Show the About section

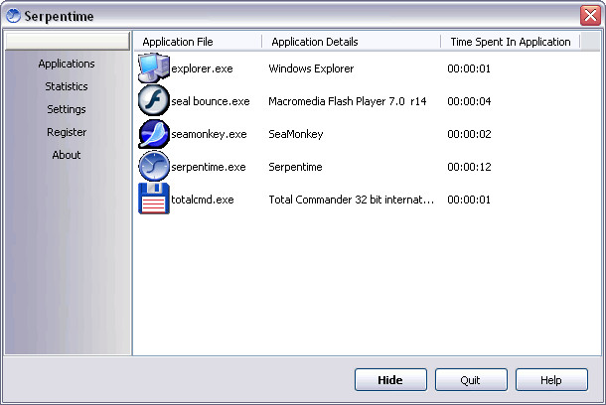[67, 155]
